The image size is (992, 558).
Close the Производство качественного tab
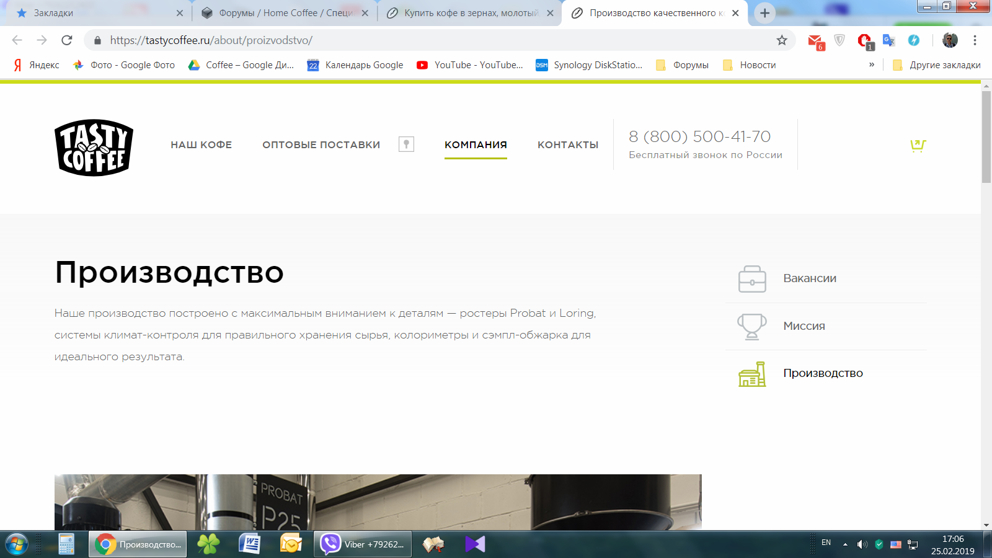click(x=735, y=13)
